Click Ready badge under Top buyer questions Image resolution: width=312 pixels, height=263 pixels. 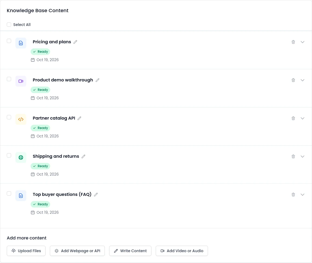[x=40, y=204]
